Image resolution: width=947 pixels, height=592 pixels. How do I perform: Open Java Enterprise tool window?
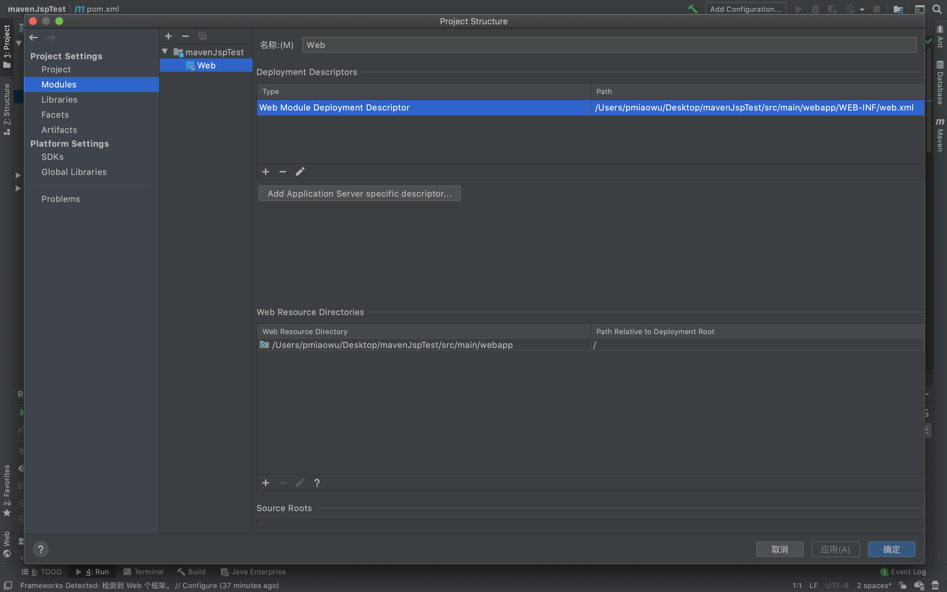pos(253,572)
